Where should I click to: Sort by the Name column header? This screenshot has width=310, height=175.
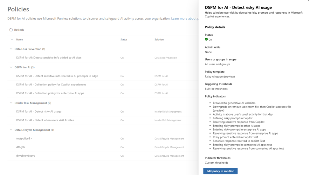pyautogui.click(x=19, y=40)
